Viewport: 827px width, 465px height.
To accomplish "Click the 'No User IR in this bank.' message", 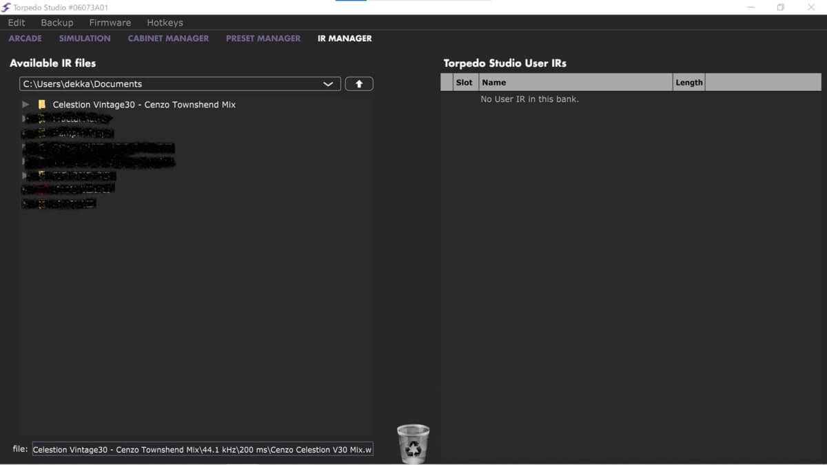I will (x=530, y=99).
